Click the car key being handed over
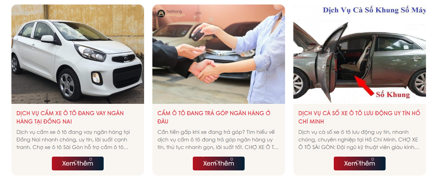This screenshot has width=435, height=178. click(x=198, y=35)
